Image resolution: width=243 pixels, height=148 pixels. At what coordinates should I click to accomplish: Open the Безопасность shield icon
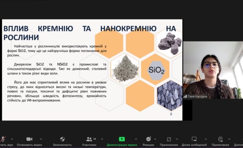[x=63, y=139]
